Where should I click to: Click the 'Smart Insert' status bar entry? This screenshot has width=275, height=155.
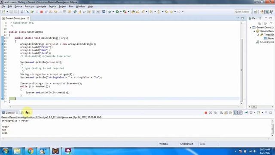pos(186,144)
